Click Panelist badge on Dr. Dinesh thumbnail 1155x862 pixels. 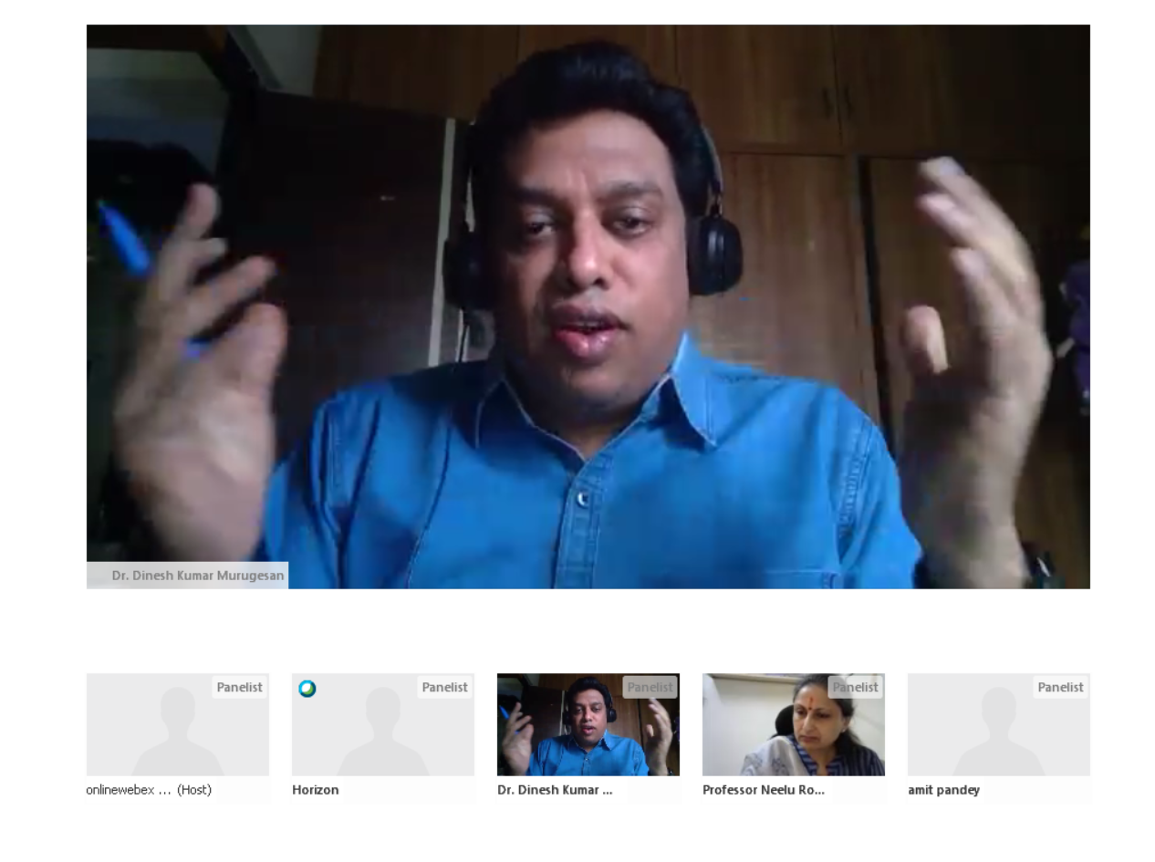[650, 688]
